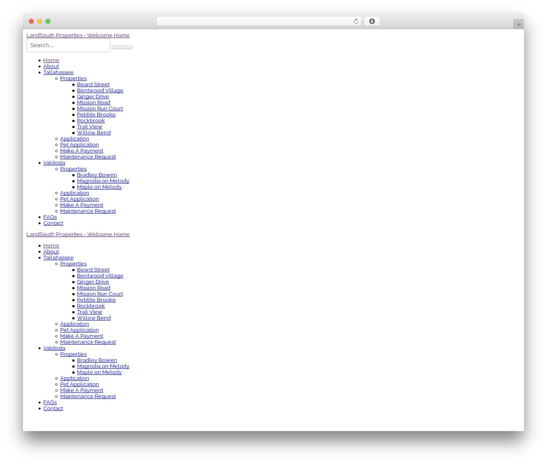Open Willow Bend in the lower menu

tap(94, 318)
